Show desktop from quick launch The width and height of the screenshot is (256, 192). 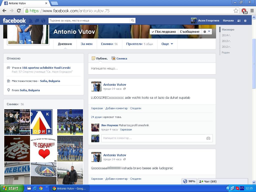pyautogui.click(x=29, y=188)
